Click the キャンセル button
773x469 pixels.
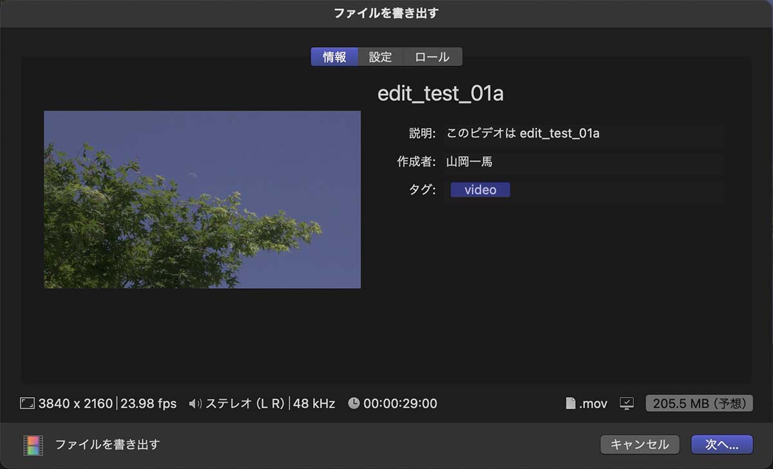pos(640,445)
